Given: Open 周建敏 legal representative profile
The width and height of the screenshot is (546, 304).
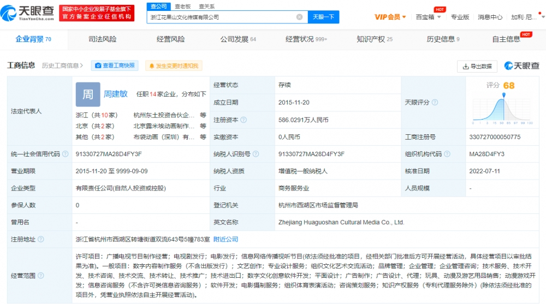Looking at the screenshot, I should pos(116,94).
